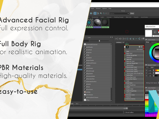
Task: Select aiStandardSurface in the Create list
Action: coord(97,82)
